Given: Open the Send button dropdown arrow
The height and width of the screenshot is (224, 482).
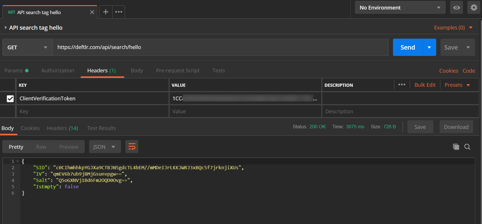Looking at the screenshot, I should [x=429, y=47].
